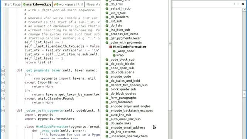
Task: Select _do_auto_links in the symbol list
Action: click(120, 124)
